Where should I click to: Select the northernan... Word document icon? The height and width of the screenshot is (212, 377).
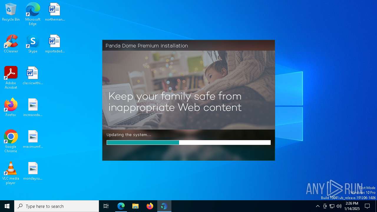click(x=55, y=12)
